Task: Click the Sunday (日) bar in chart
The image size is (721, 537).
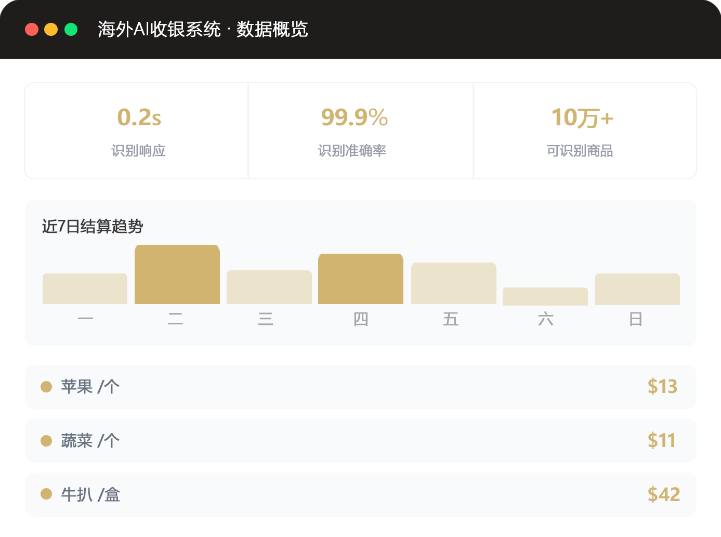Action: pos(637,289)
